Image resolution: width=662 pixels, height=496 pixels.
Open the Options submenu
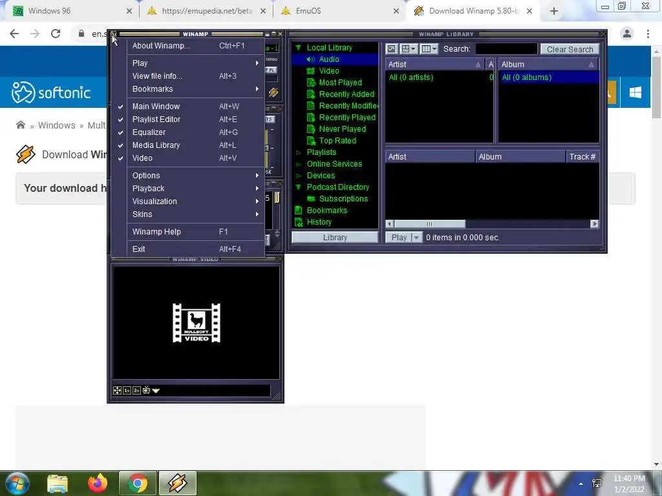point(188,176)
